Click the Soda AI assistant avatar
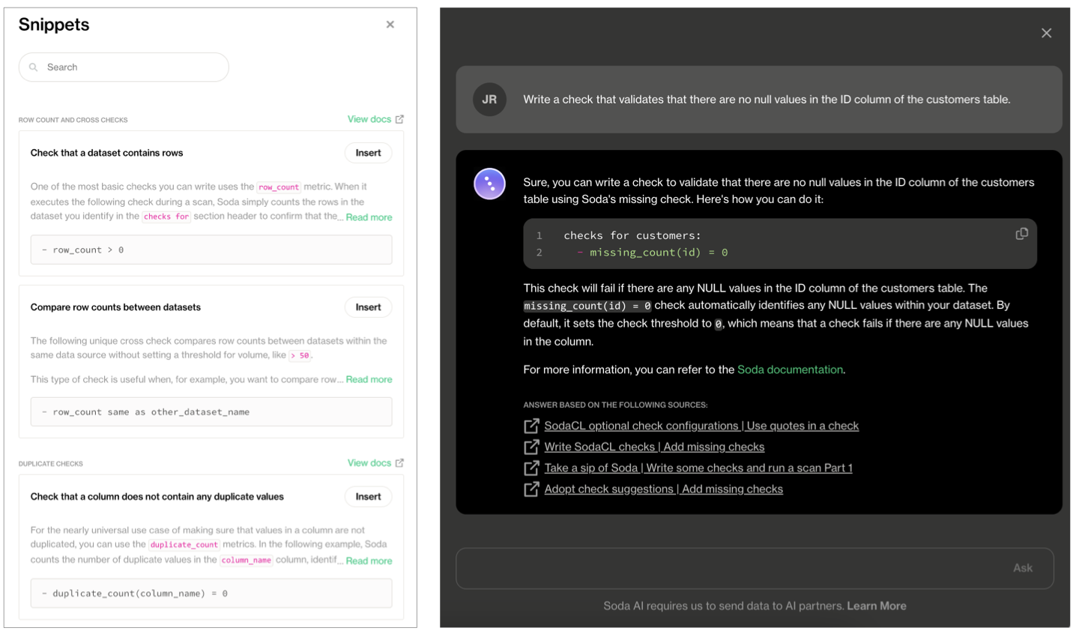This screenshot has width=1076, height=634. click(x=489, y=184)
